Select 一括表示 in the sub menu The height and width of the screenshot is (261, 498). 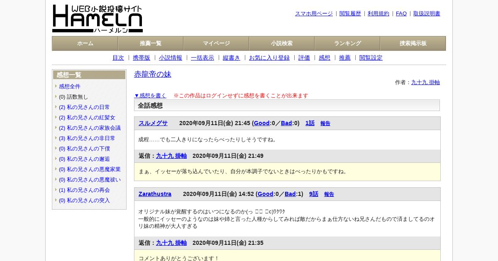(203, 58)
